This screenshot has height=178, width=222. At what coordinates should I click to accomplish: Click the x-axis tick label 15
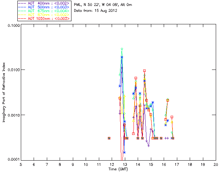pyautogui.click(x=151, y=164)
